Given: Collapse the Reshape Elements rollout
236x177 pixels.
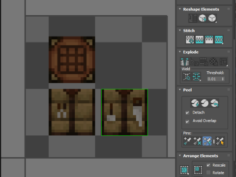Looking at the screenshot, I should (180, 9).
